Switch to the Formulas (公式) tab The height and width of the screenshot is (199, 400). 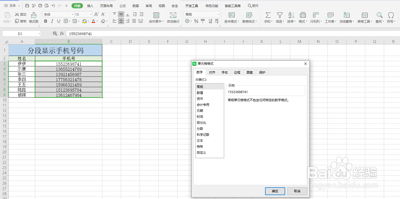click(123, 6)
